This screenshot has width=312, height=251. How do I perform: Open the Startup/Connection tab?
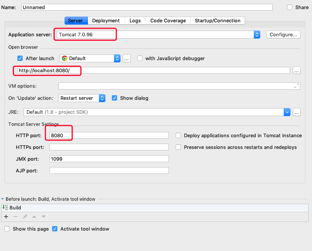pyautogui.click(x=218, y=21)
